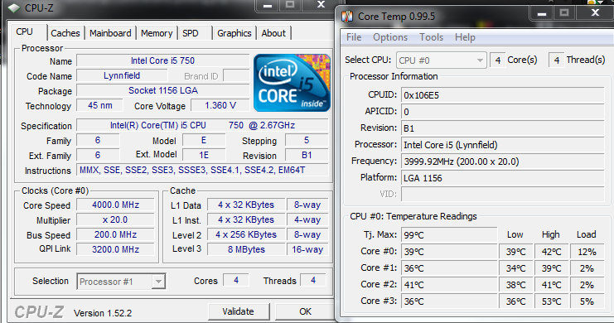Screen dimensions: 614x323
Task: Click the Cores value '4' in CPU-Z
Action: tap(235, 280)
